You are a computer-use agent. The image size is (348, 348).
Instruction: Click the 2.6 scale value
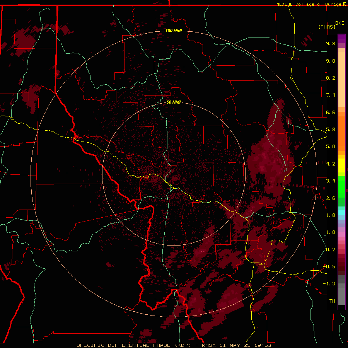tap(331, 198)
